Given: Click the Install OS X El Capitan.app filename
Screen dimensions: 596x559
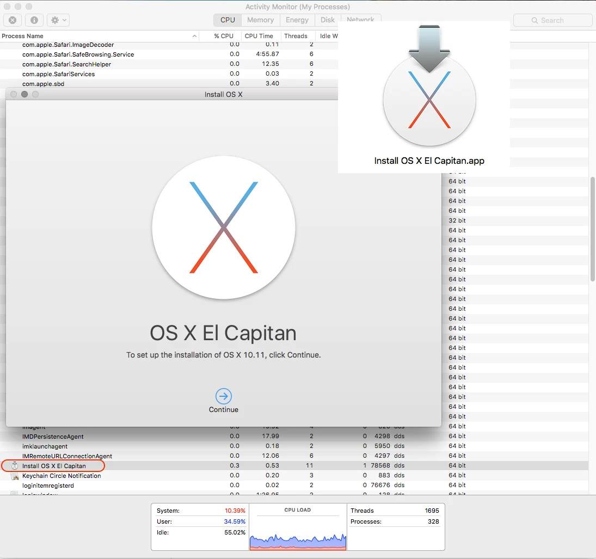Looking at the screenshot, I should [x=429, y=161].
